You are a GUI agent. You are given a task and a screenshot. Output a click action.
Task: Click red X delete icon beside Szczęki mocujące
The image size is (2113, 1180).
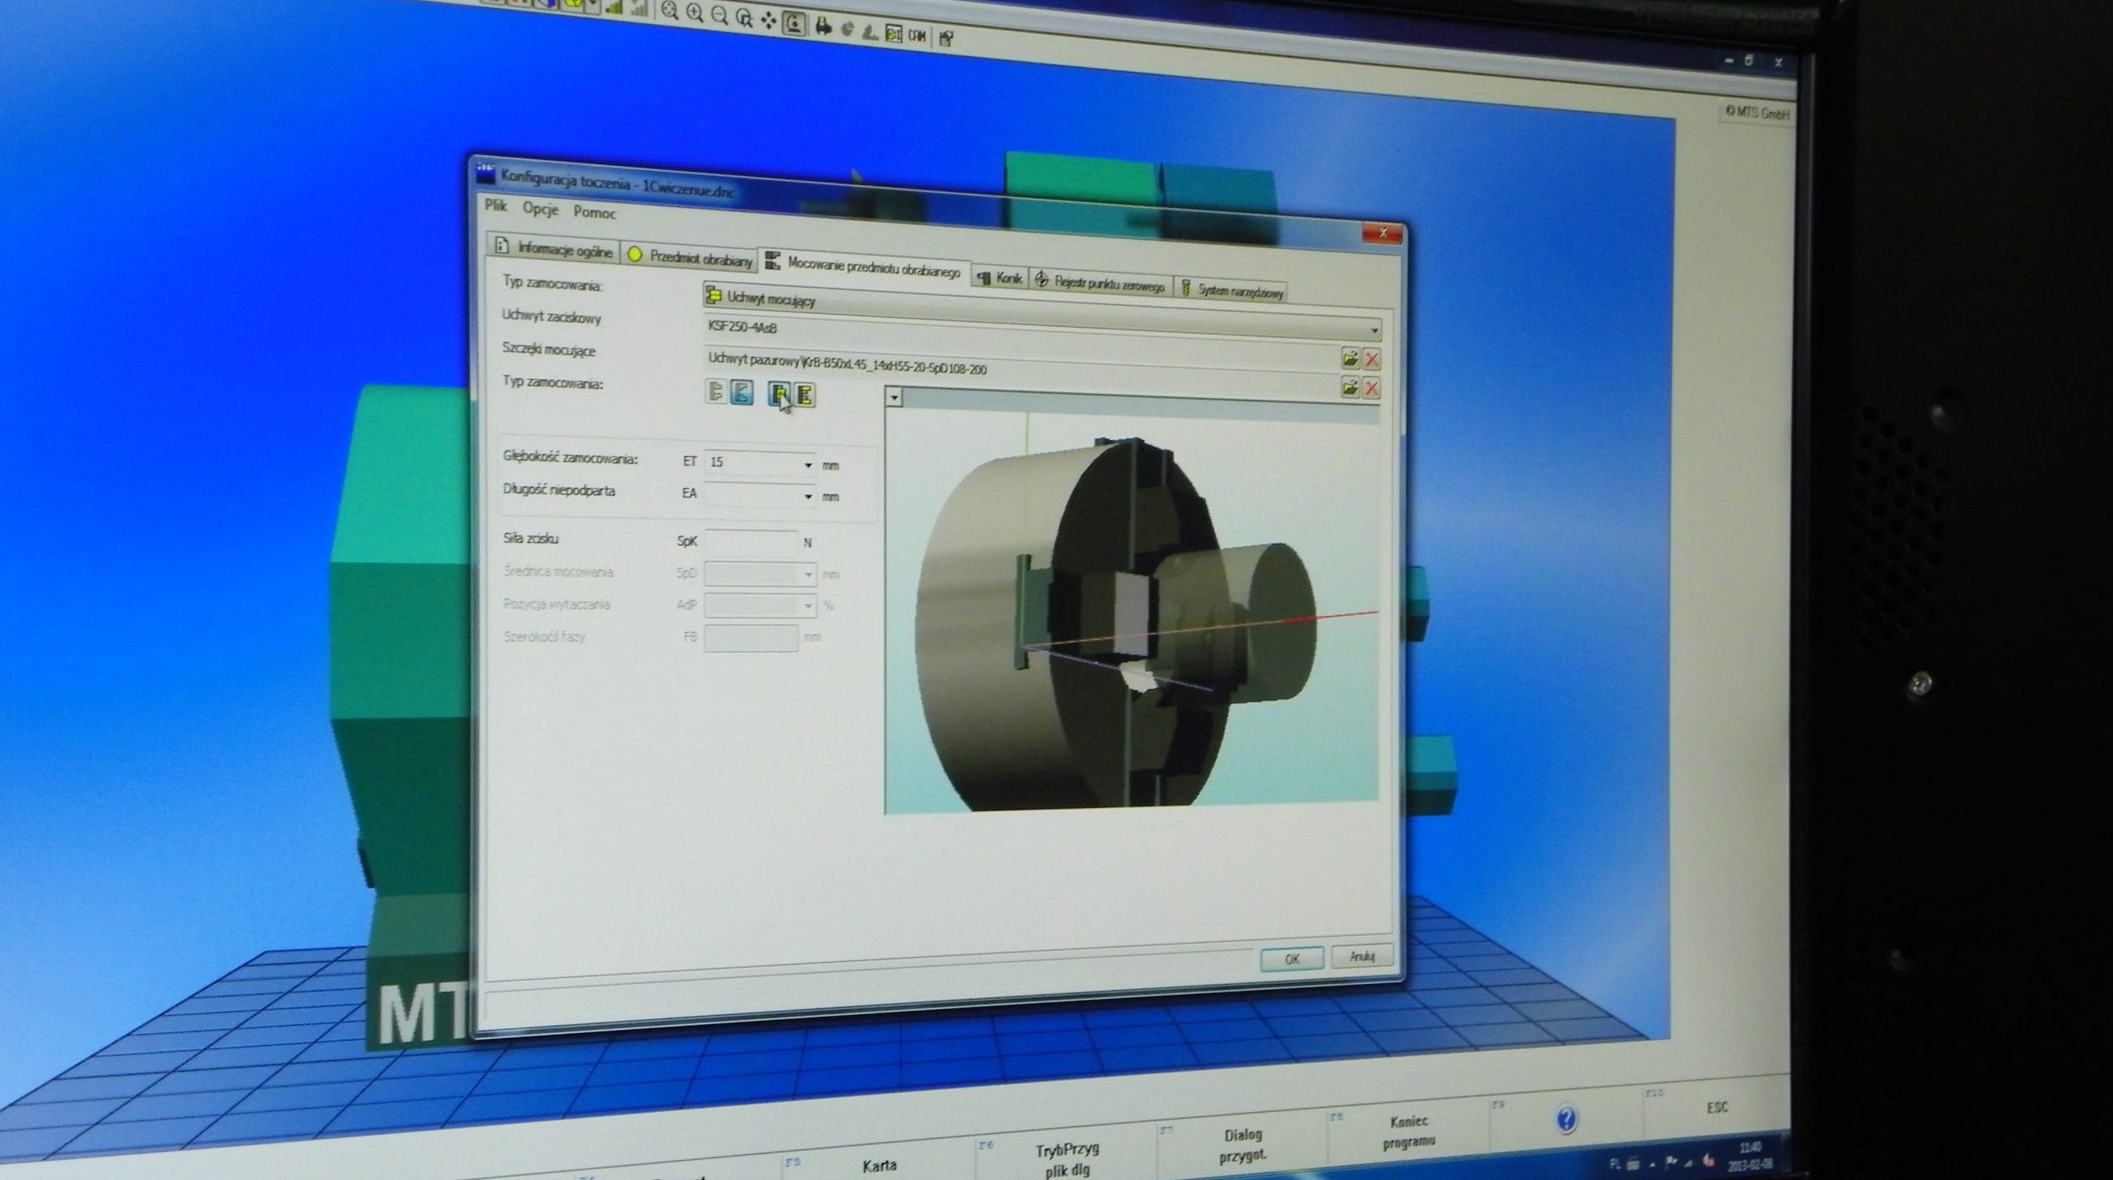(1372, 360)
